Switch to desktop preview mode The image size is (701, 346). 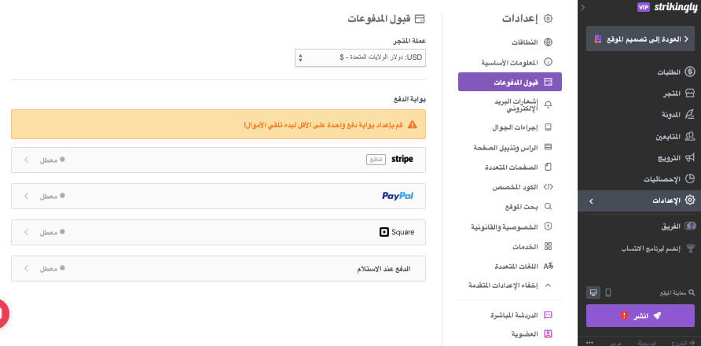(593, 293)
